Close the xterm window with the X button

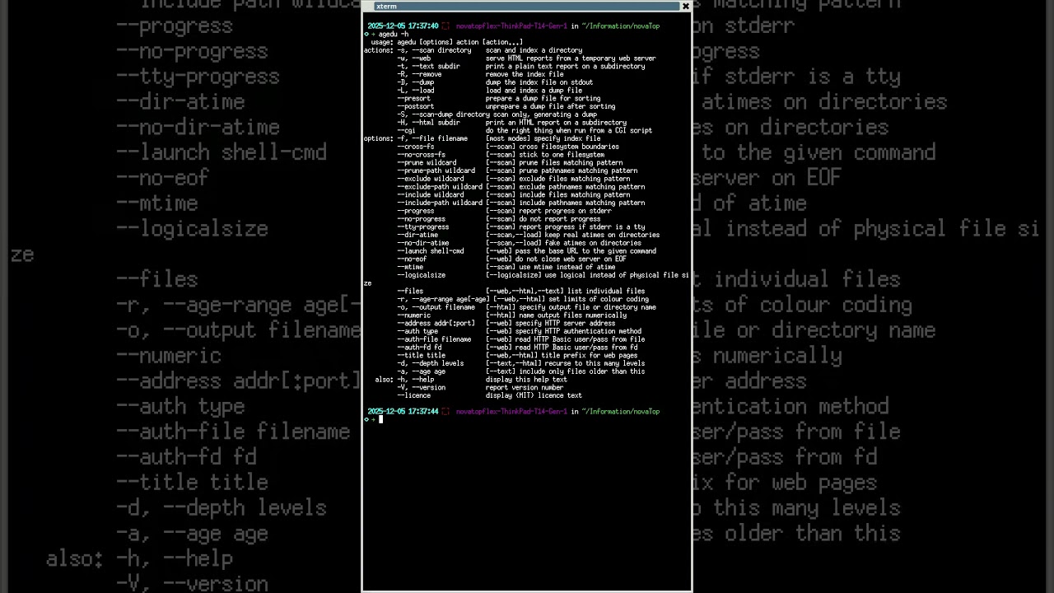[x=685, y=6]
